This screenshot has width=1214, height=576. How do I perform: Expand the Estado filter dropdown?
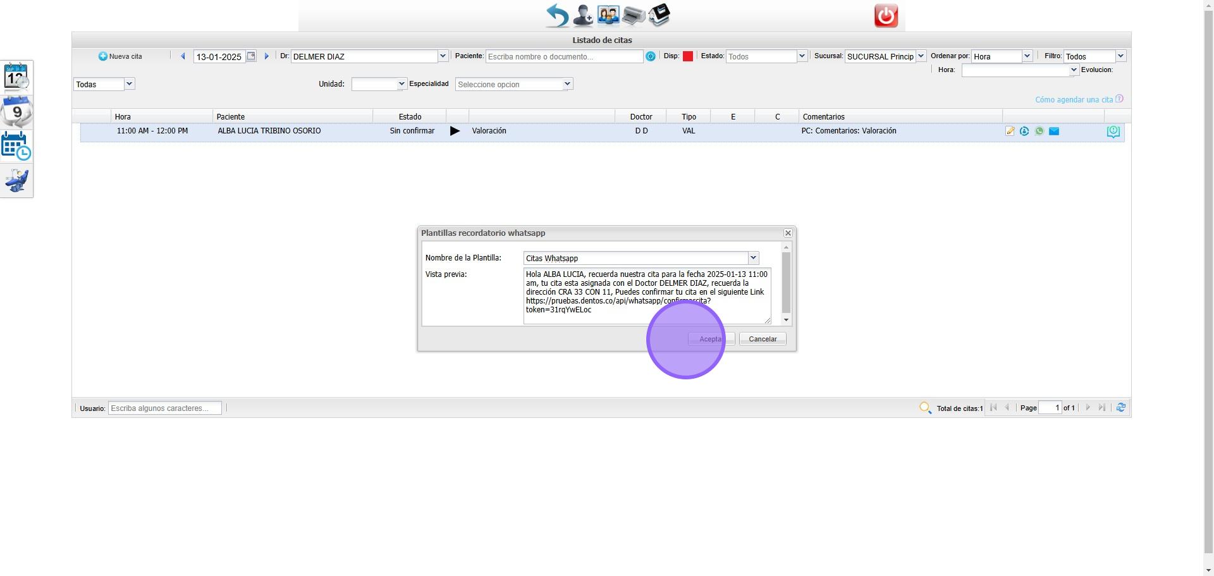pyautogui.click(x=802, y=56)
